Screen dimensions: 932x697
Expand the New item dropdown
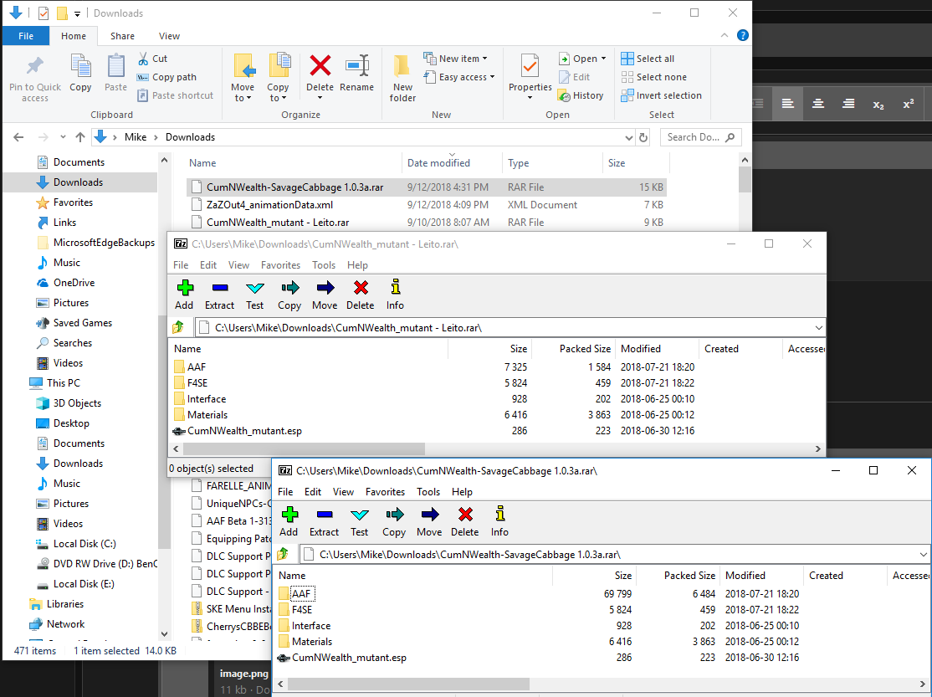point(485,59)
